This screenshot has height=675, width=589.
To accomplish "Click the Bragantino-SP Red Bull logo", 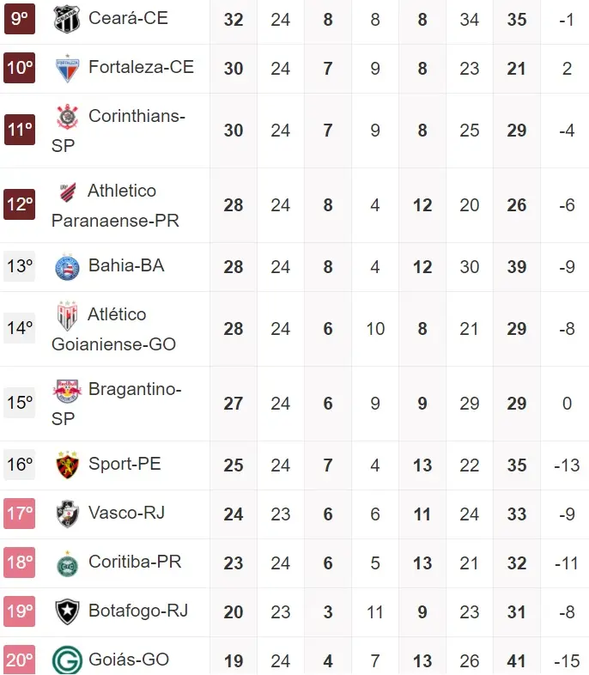I will click(x=67, y=391).
